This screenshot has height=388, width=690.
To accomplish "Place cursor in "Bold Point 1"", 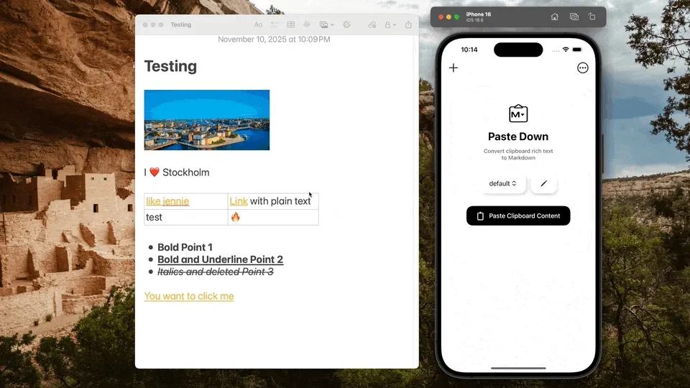I will coord(185,247).
